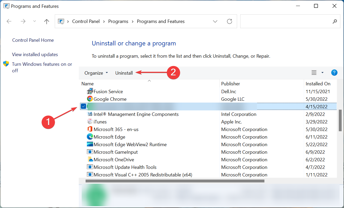Refresh the page with the refresh icon
The height and width of the screenshot is (208, 344).
point(229,21)
